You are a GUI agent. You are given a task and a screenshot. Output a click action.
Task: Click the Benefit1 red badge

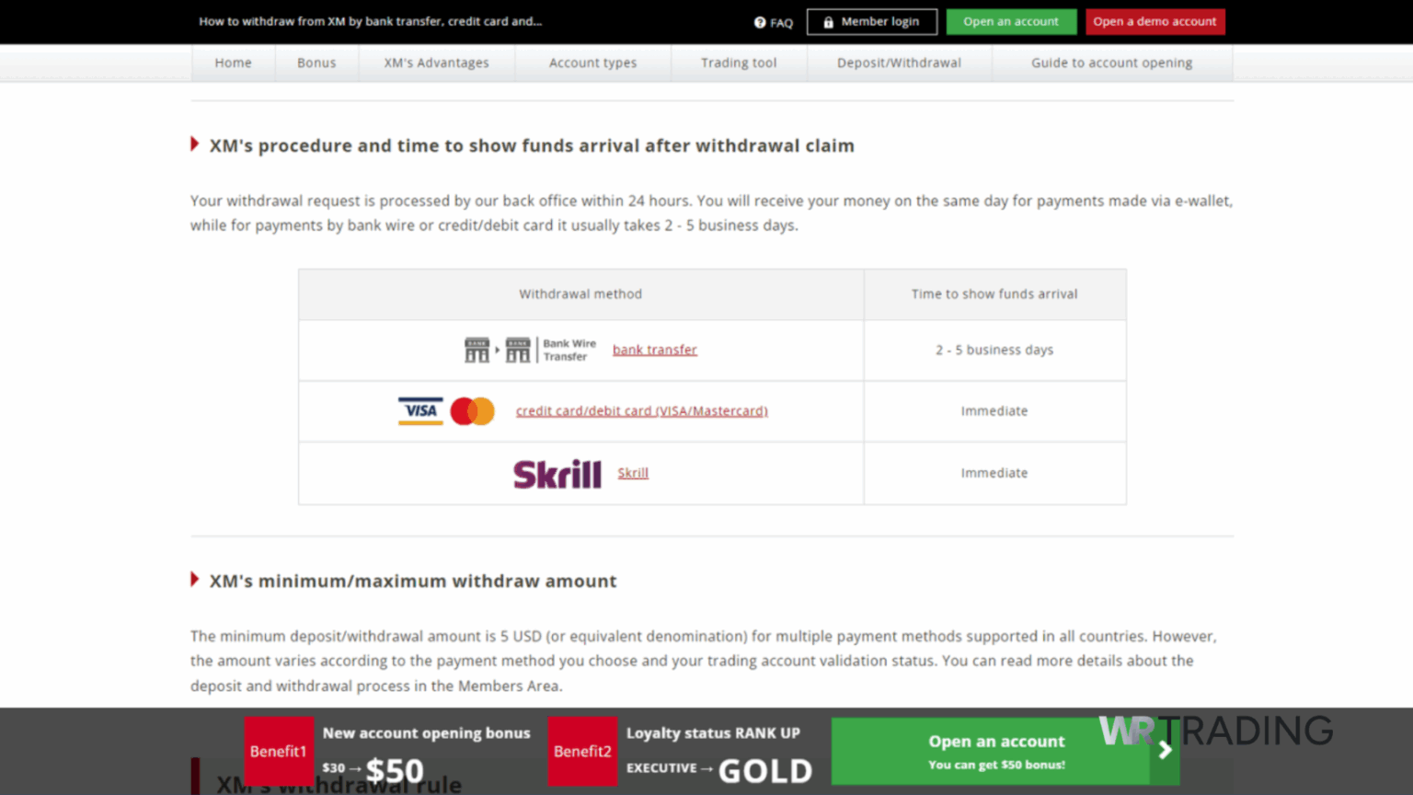(280, 751)
